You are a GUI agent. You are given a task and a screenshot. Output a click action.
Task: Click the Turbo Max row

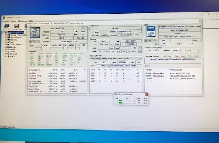(57, 78)
